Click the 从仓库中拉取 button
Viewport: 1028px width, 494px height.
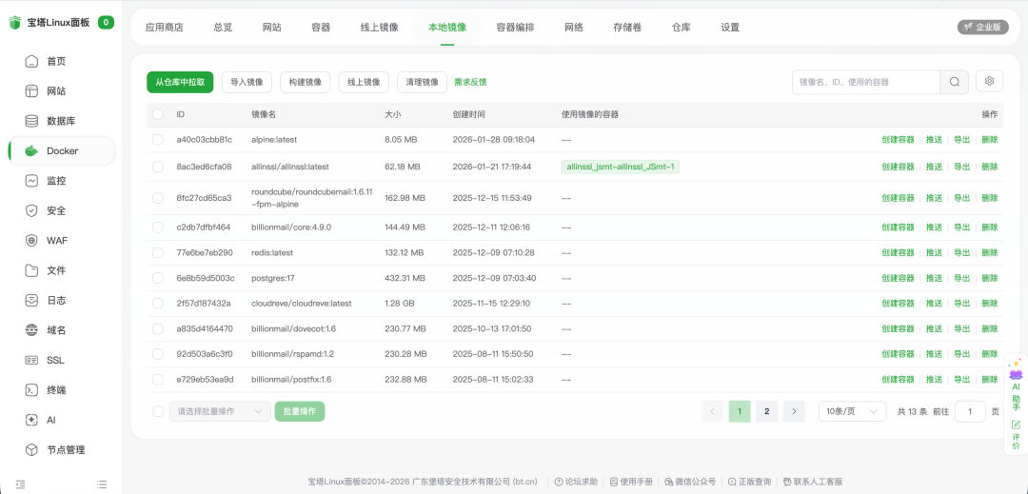(x=180, y=83)
